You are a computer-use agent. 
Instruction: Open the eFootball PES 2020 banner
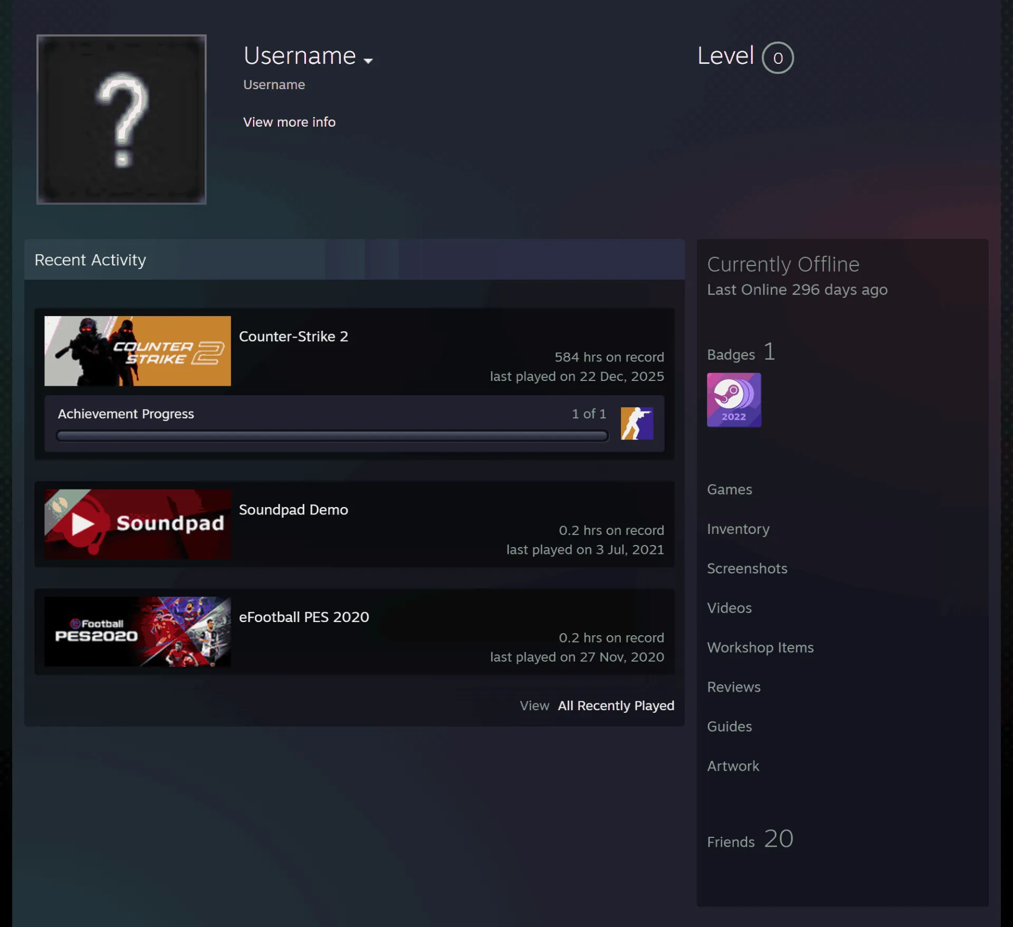click(x=138, y=632)
